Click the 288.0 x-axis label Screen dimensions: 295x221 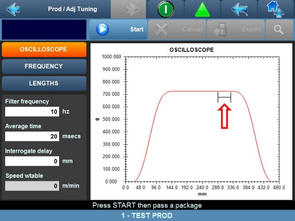pyautogui.click(x=218, y=187)
